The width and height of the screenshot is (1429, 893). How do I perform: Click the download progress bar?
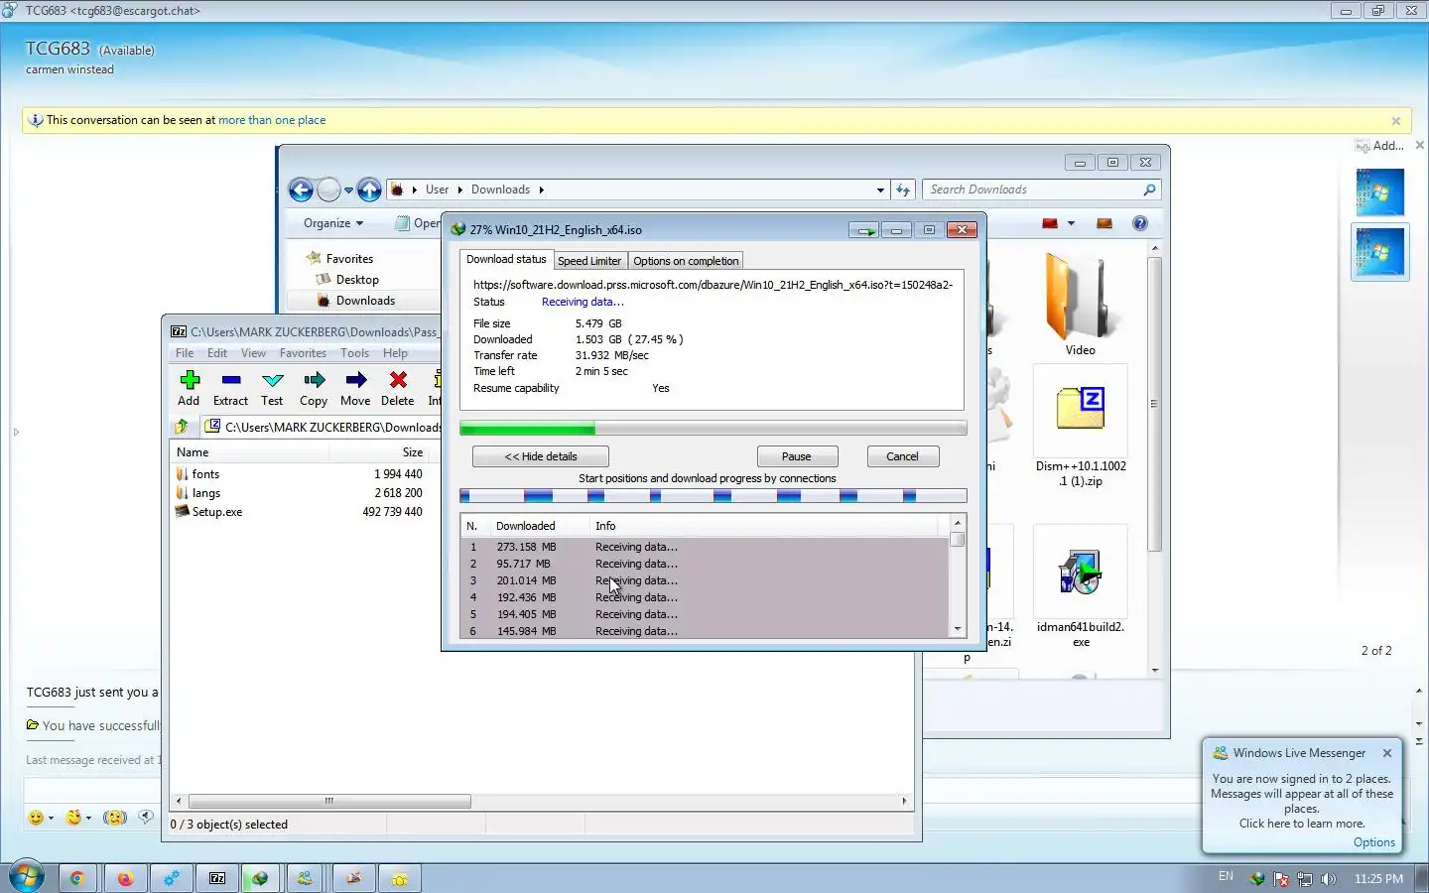click(x=713, y=429)
